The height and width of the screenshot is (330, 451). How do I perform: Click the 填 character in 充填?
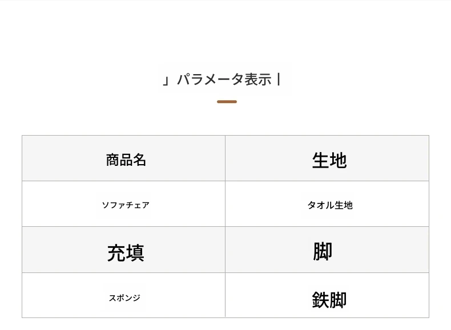point(135,253)
